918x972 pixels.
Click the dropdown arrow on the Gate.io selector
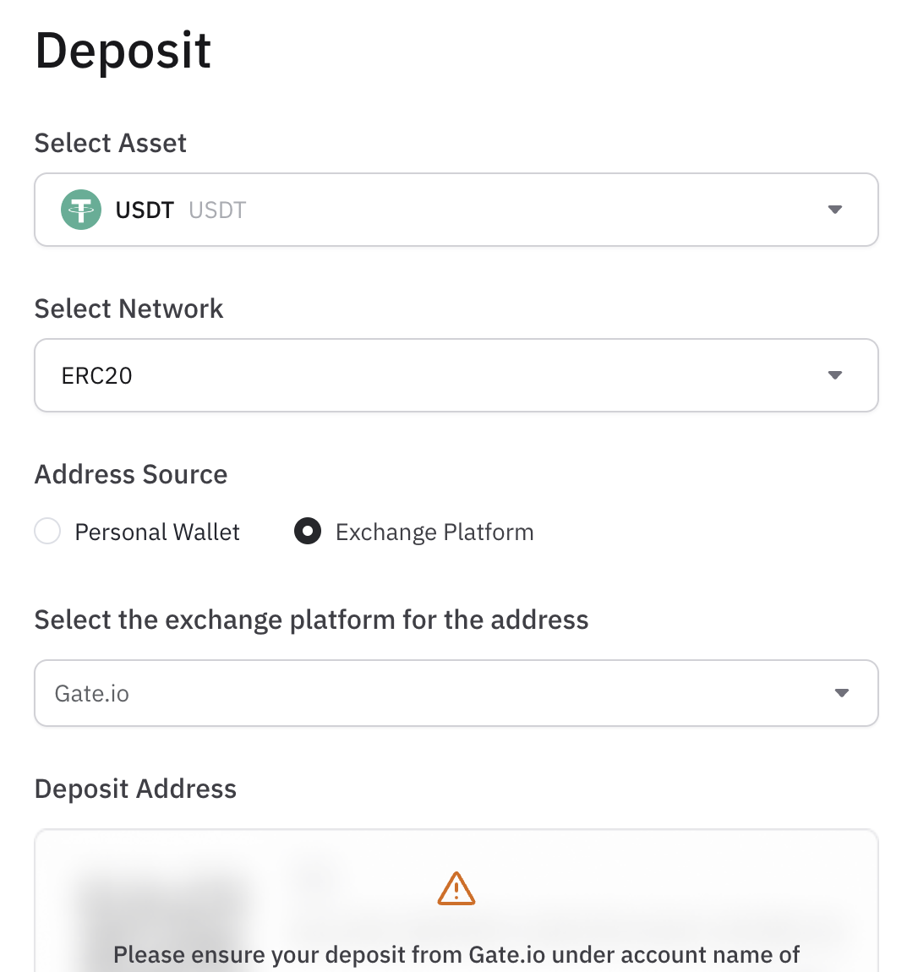pyautogui.click(x=841, y=692)
